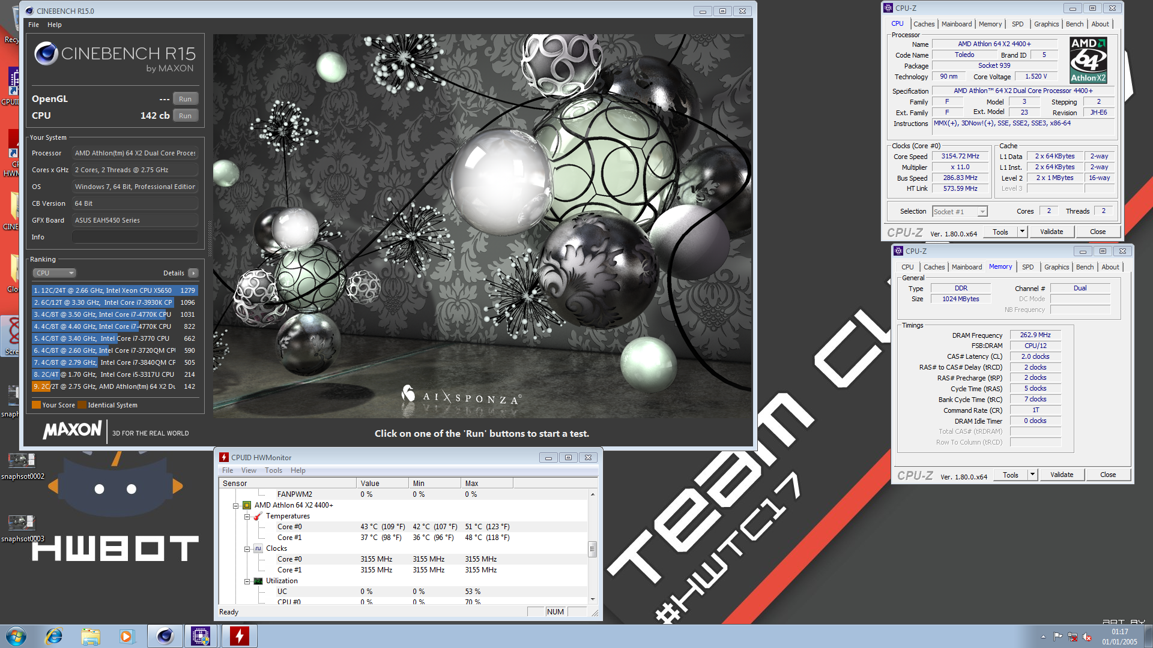Click HWMonitor scrollbar up arrow
The height and width of the screenshot is (648, 1153).
[593, 494]
